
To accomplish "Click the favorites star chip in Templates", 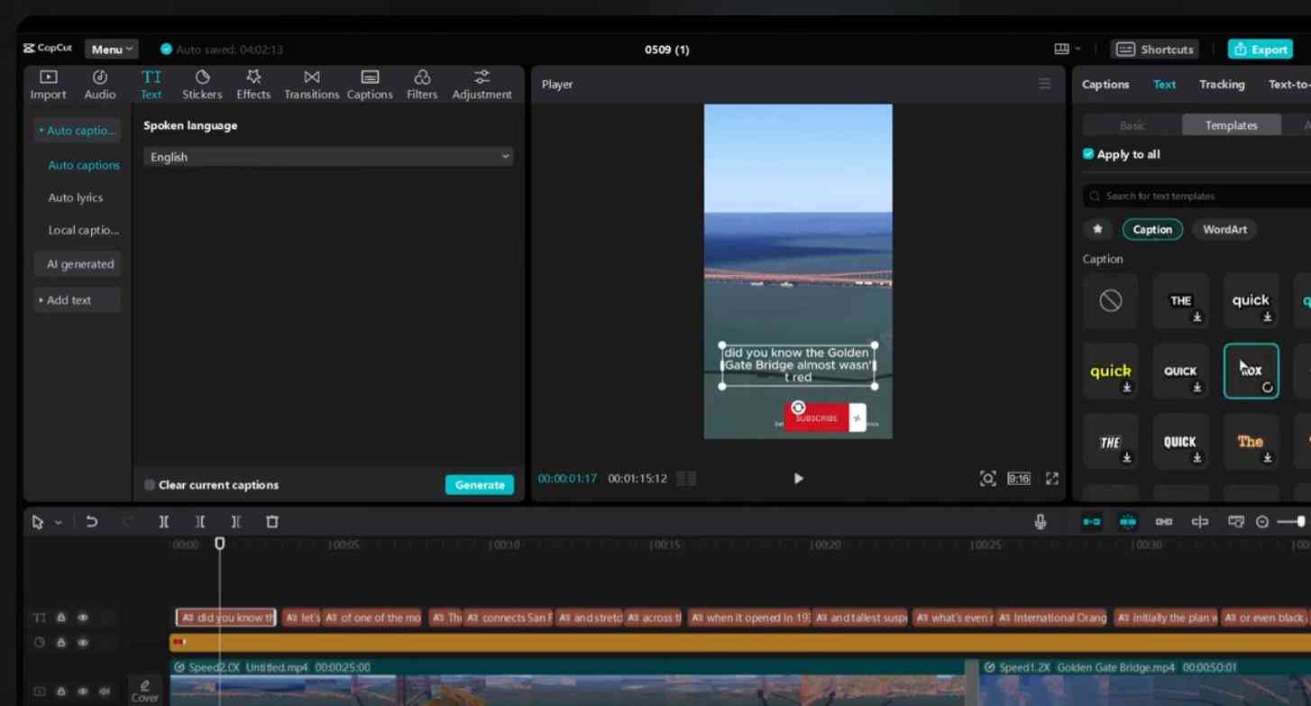I will [x=1097, y=229].
